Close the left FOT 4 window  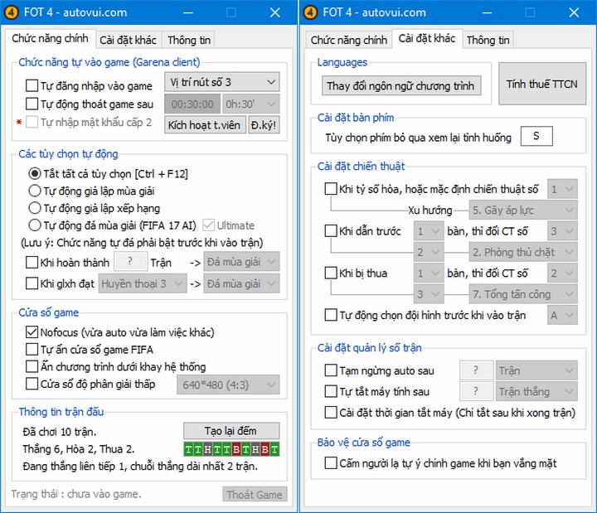coord(275,12)
